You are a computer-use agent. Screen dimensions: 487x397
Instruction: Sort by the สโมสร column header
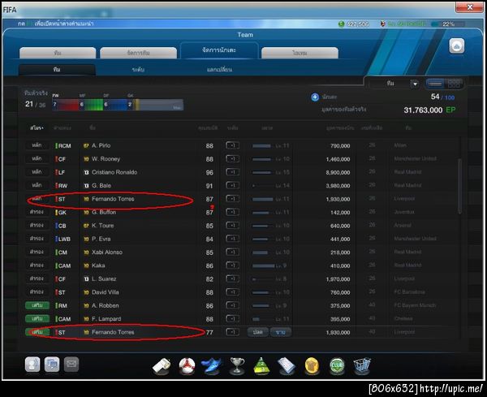click(x=37, y=128)
